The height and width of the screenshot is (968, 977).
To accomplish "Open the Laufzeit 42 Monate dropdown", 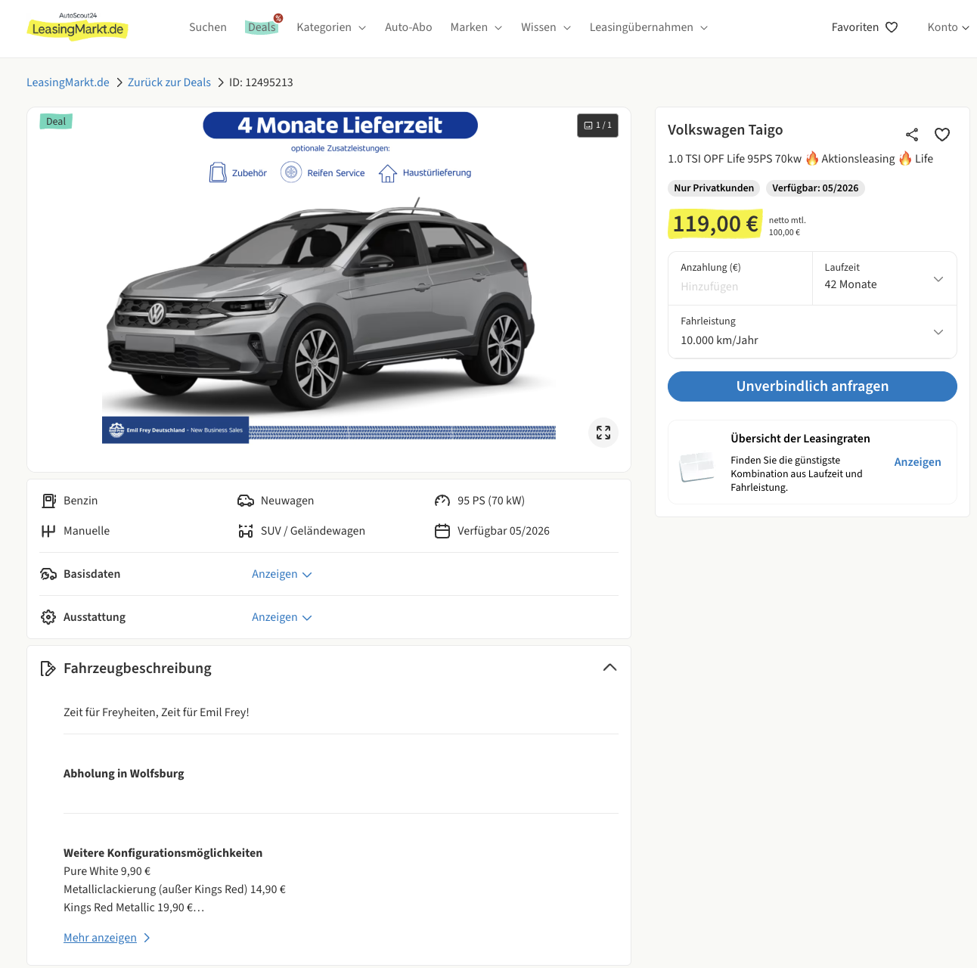I will click(x=884, y=278).
